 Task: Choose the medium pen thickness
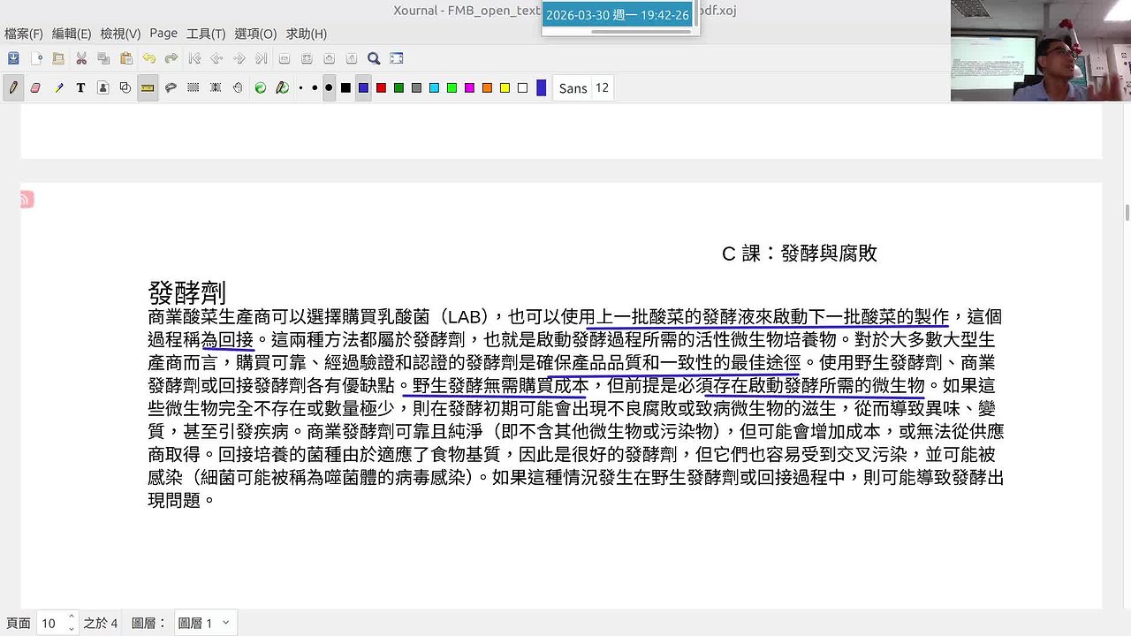click(314, 87)
